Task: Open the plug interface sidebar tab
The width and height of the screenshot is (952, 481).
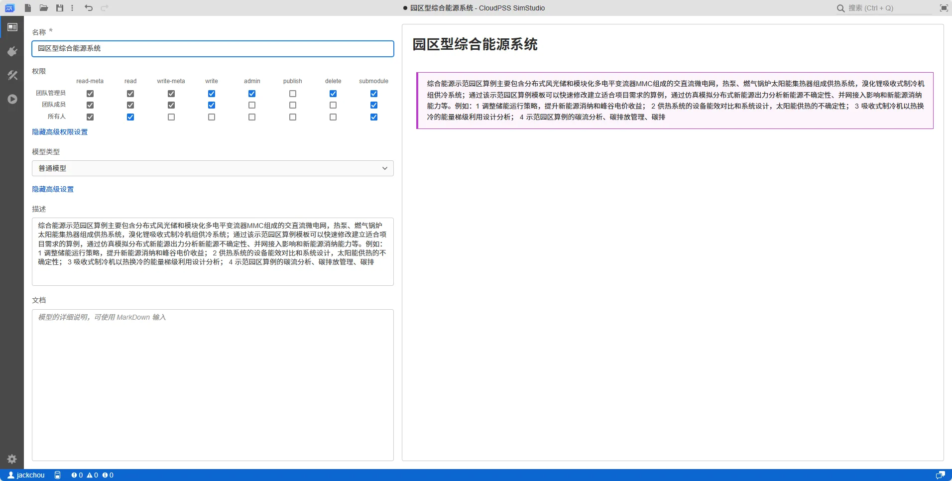Action: tap(12, 51)
